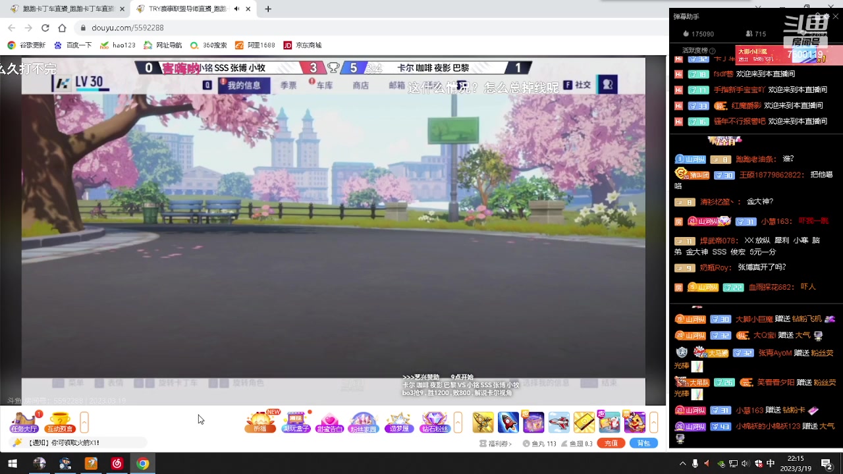Expand the arrow next to 互动预言
The image size is (843, 474).
[84, 422]
